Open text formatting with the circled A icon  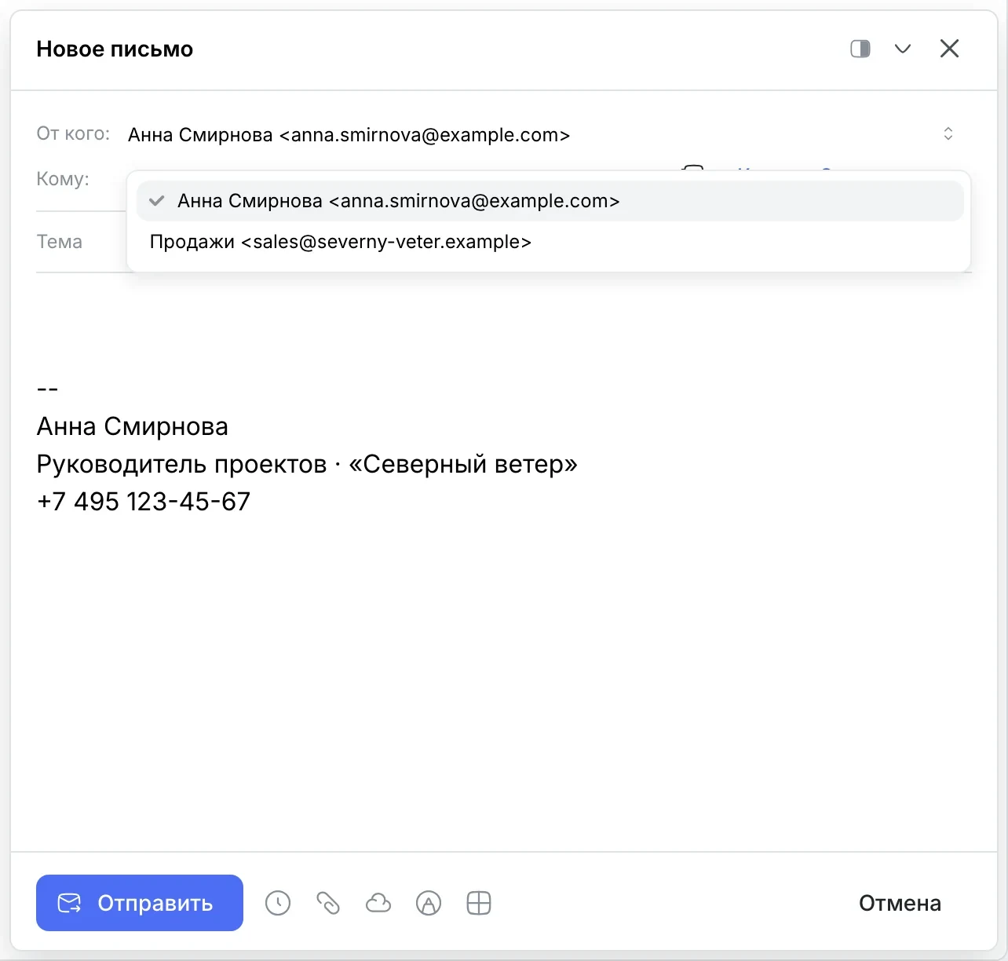click(x=429, y=903)
